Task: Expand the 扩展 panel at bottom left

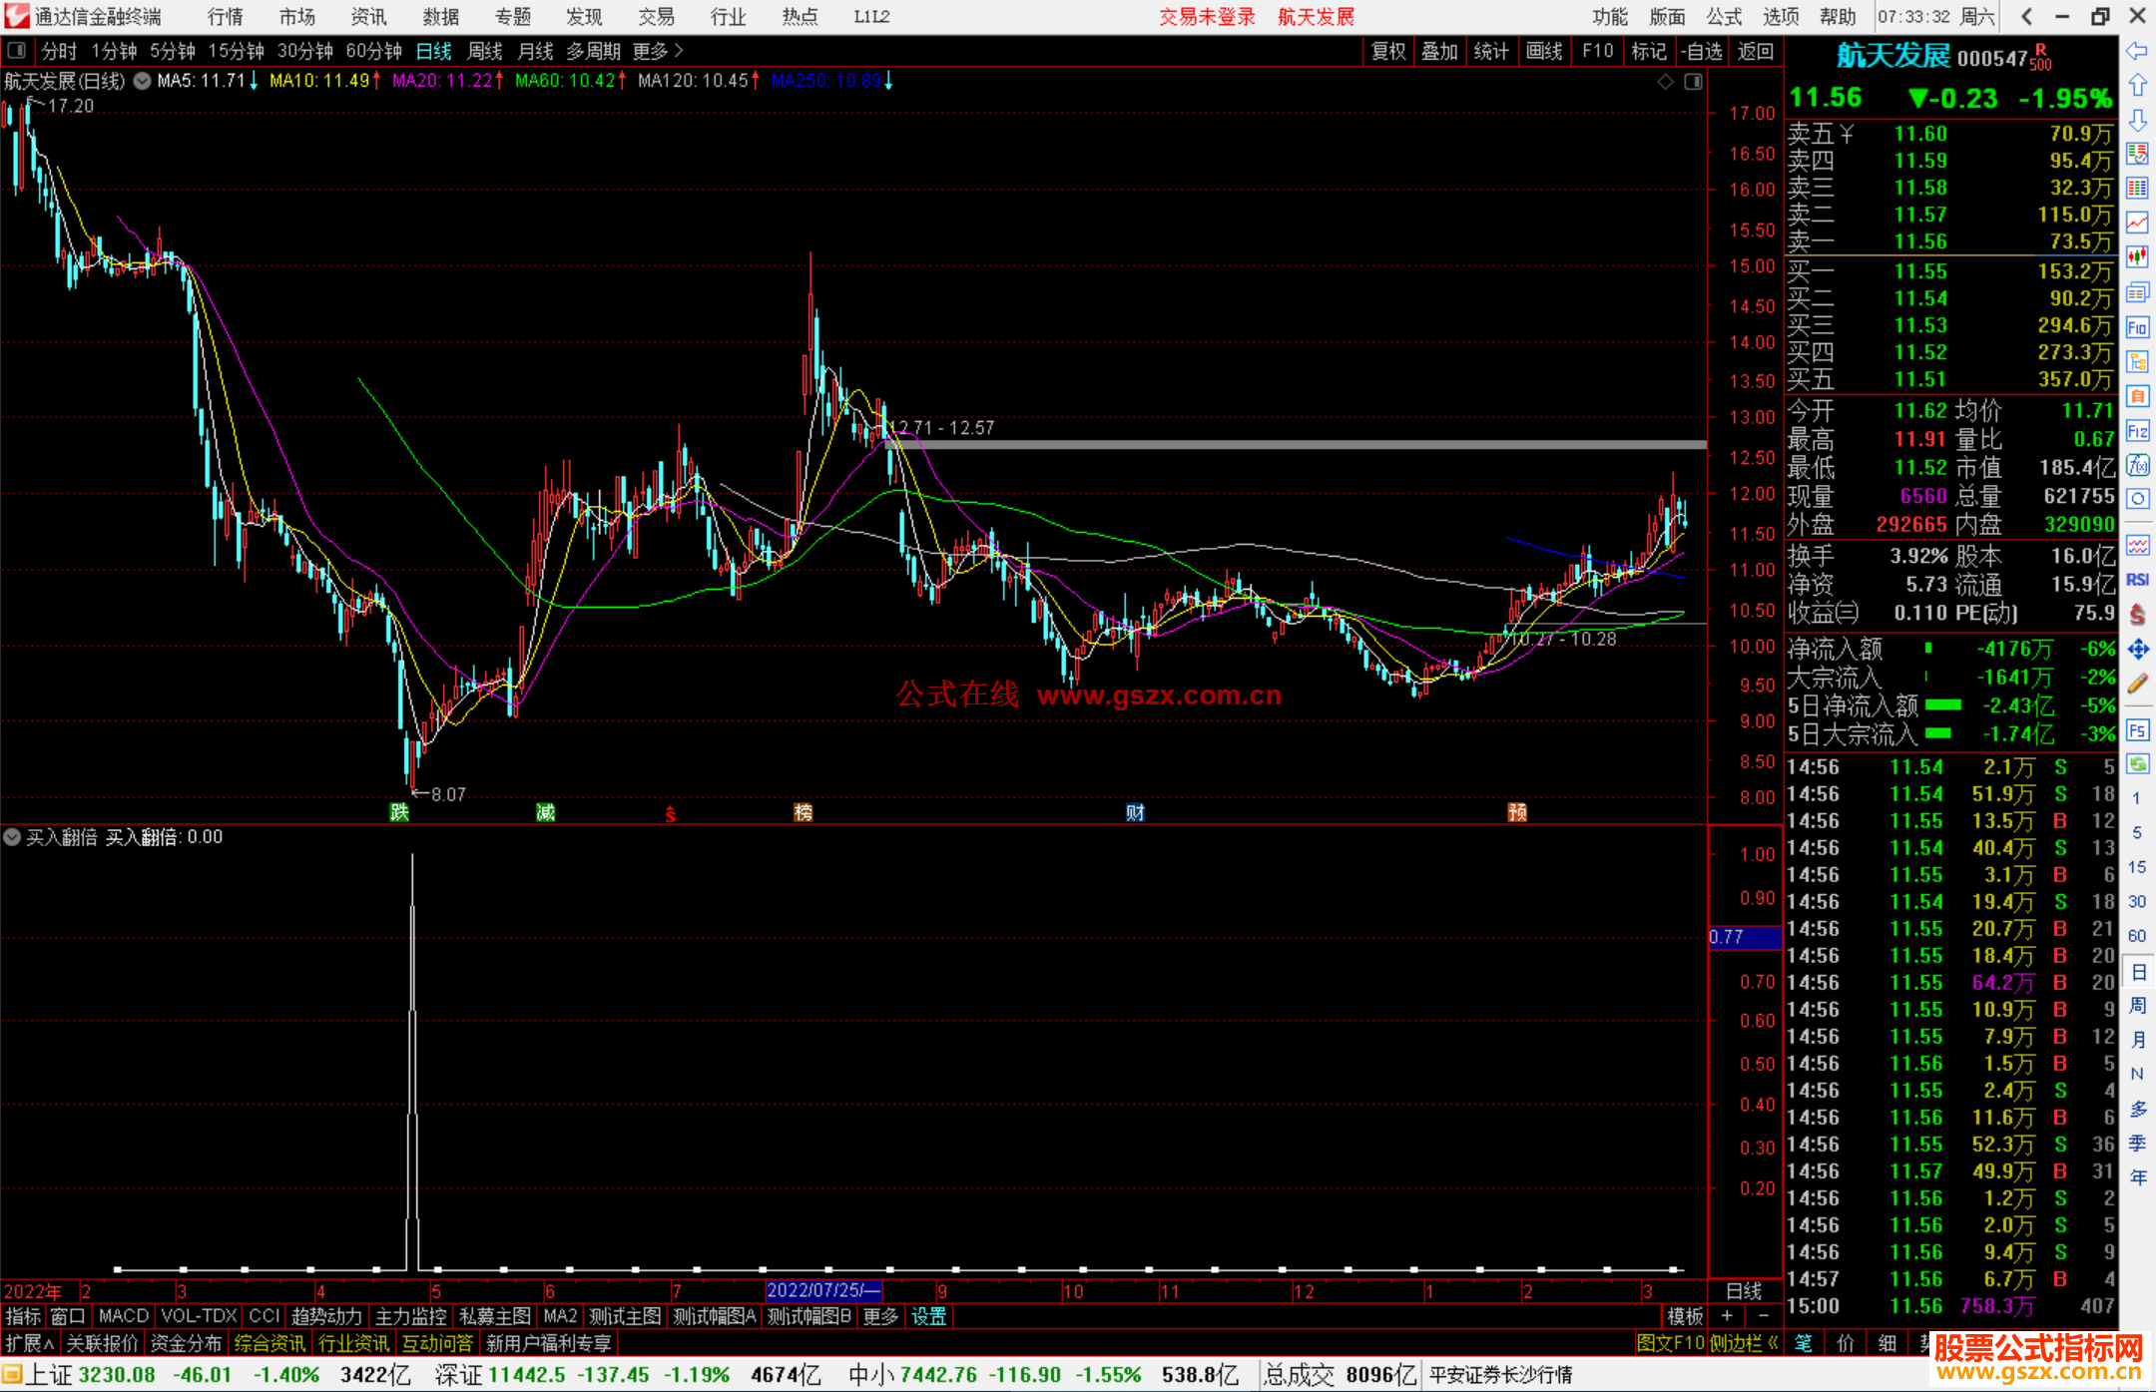Action: coord(29,1343)
